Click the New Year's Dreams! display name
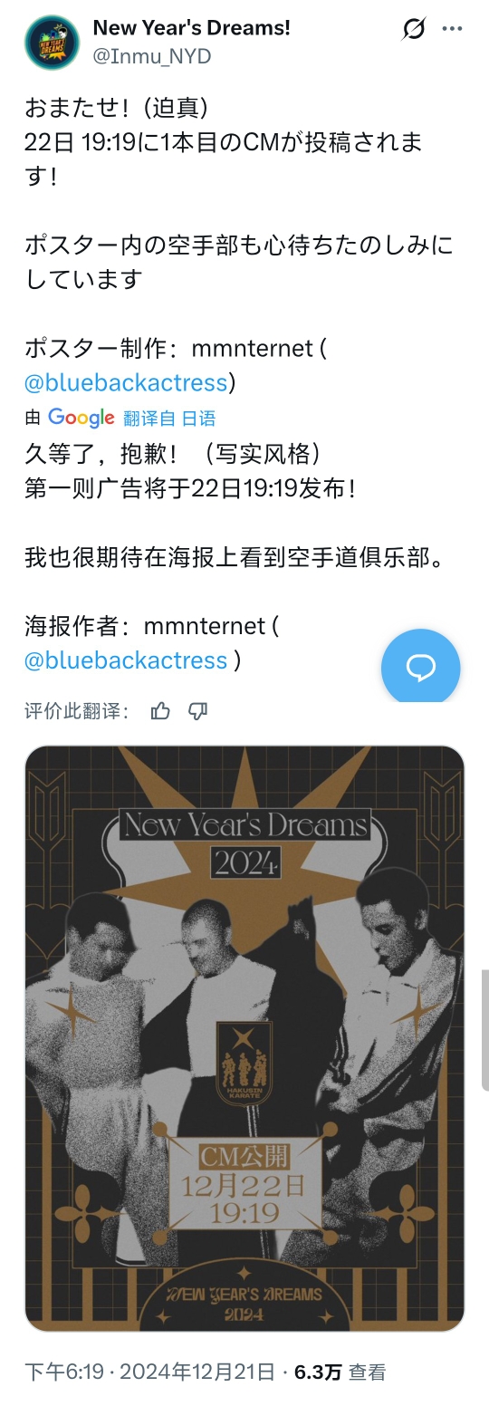489x1406 pixels. (192, 28)
